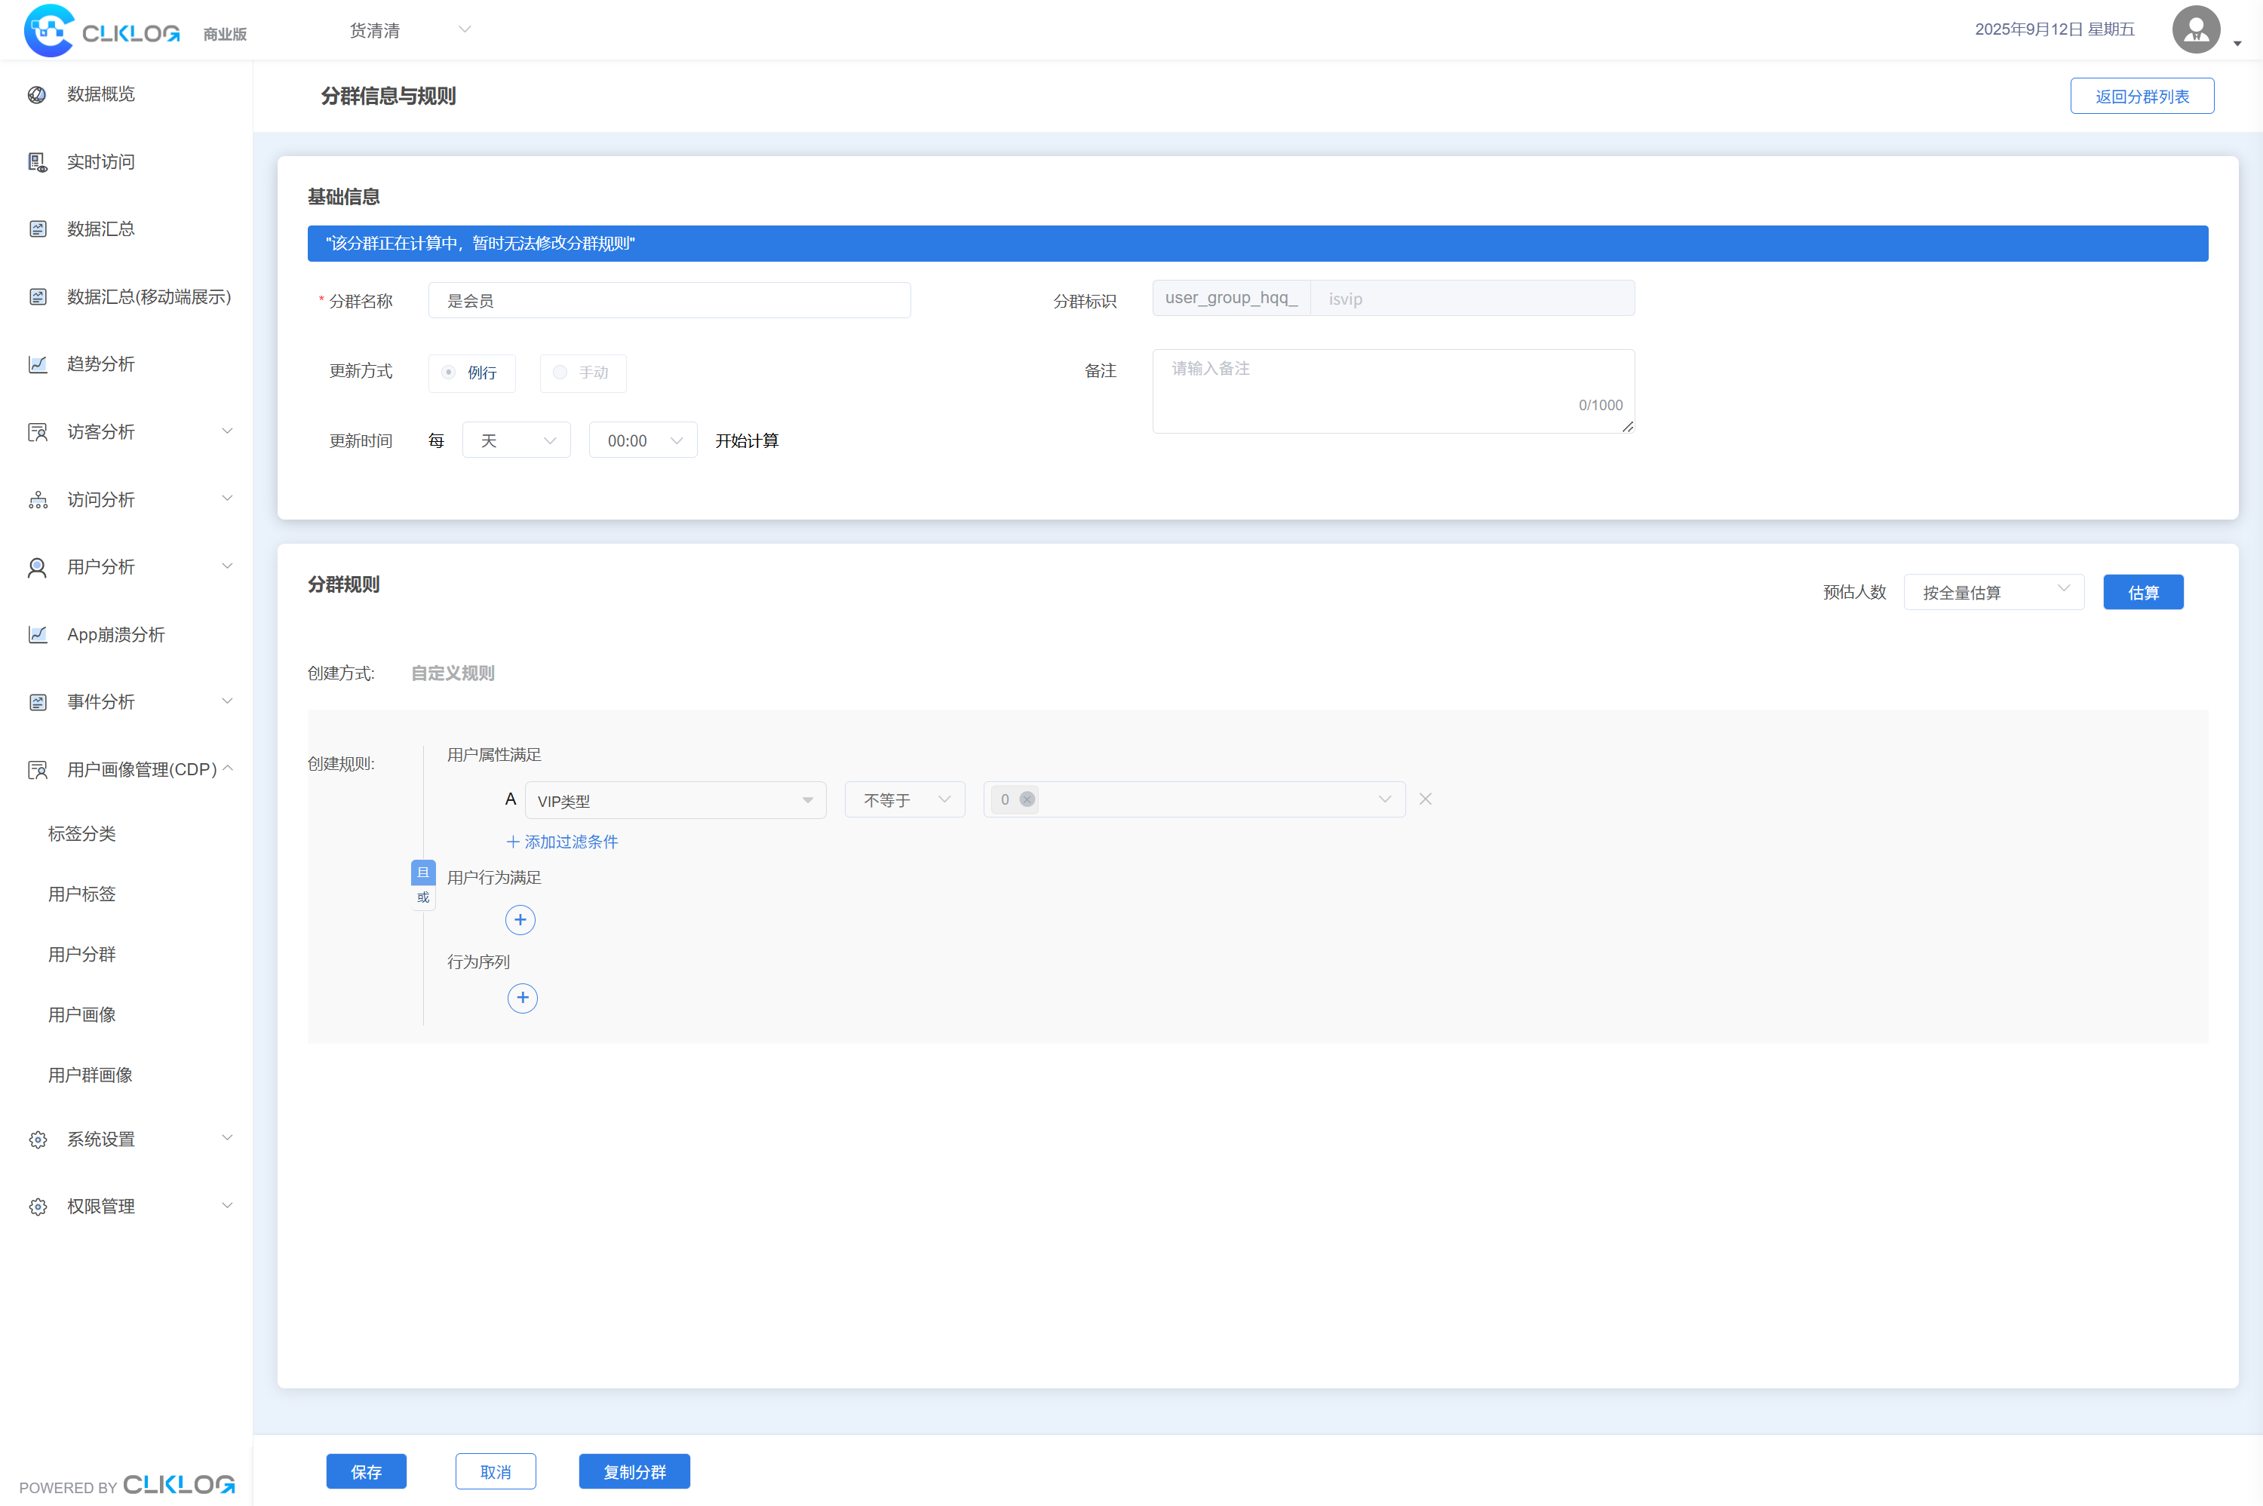Click the 数据概览 sidebar icon
Viewport: 2263px width, 1506px height.
[38, 94]
